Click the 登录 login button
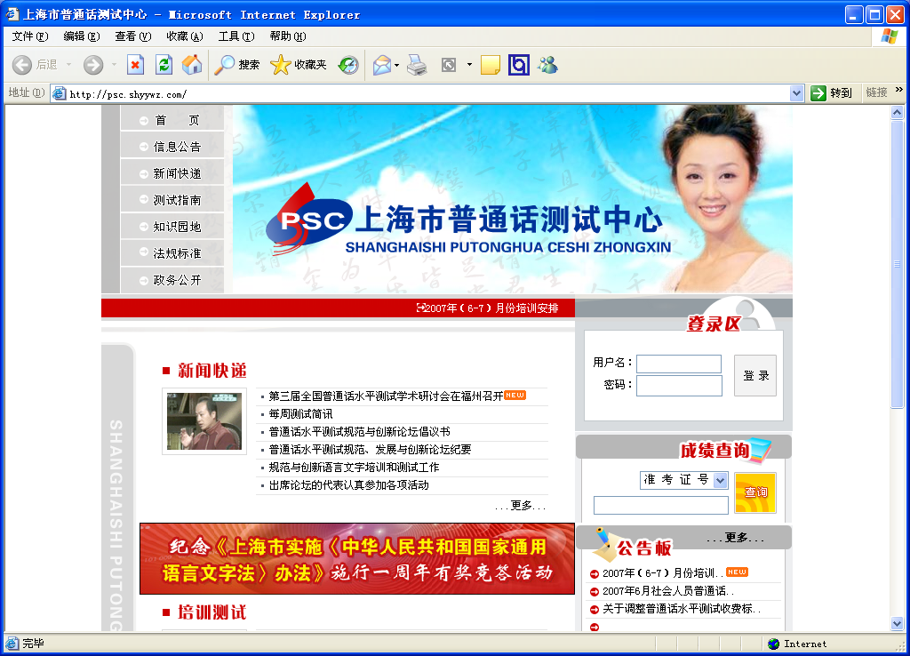Image resolution: width=910 pixels, height=656 pixels. coord(755,375)
